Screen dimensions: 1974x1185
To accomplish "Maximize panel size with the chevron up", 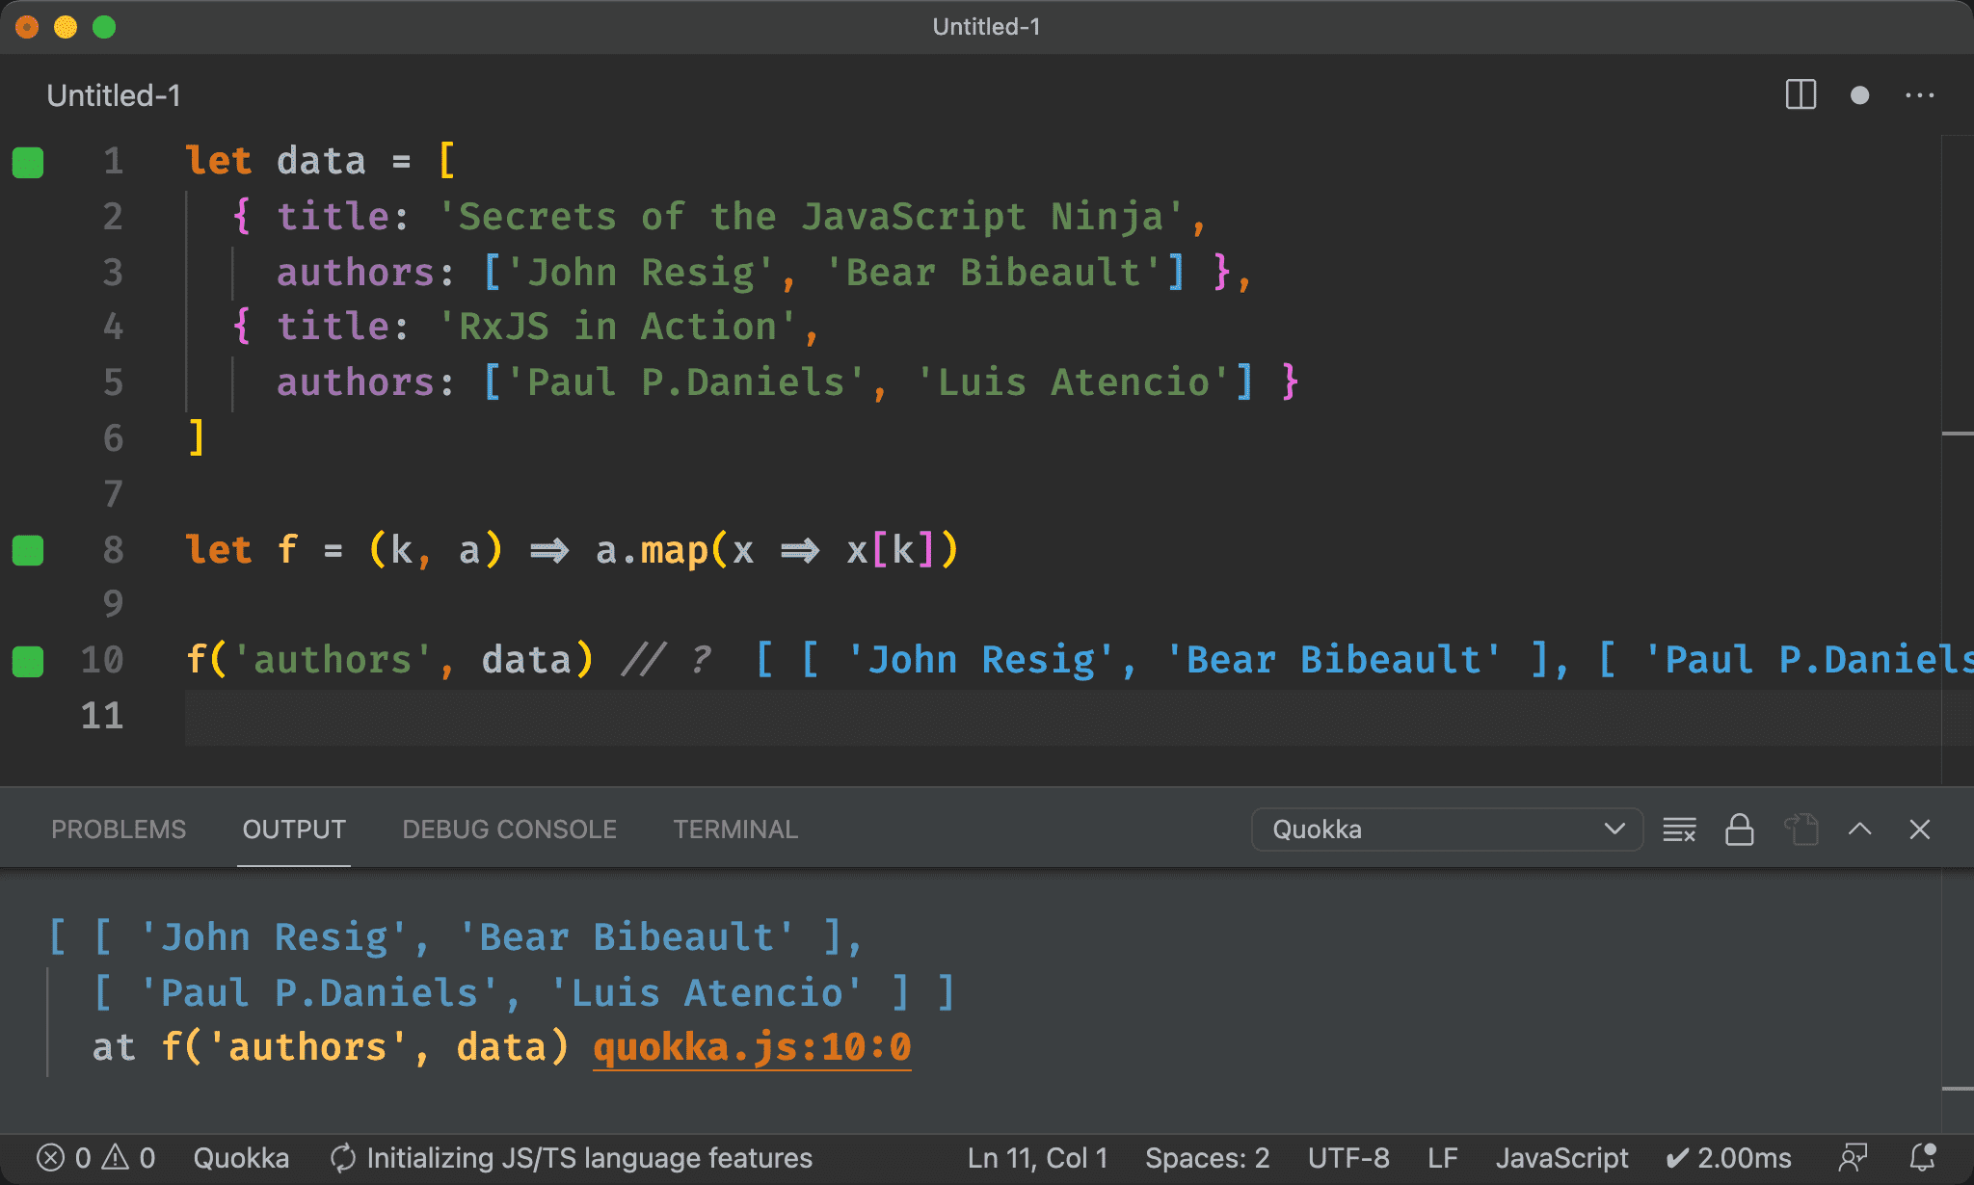I will 1860,829.
